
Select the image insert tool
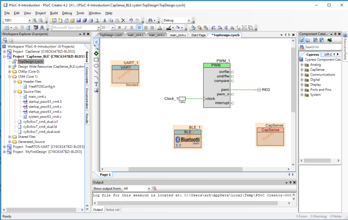[96, 90]
